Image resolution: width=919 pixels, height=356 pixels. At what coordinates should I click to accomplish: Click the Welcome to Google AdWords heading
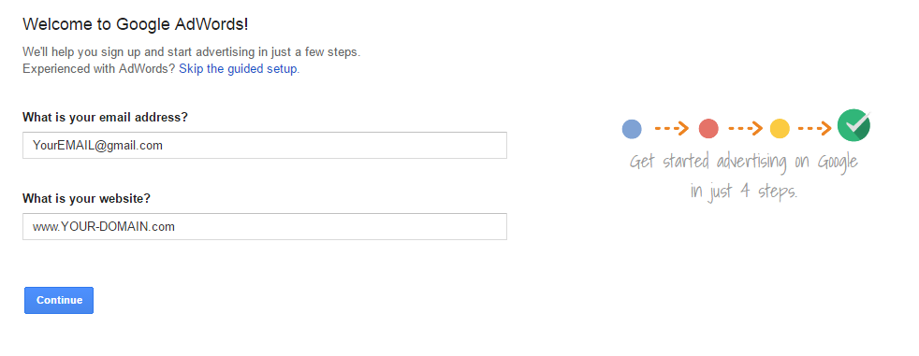(136, 24)
